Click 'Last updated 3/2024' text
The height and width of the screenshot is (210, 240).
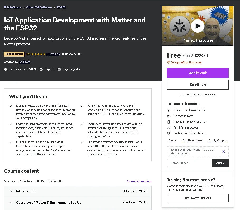click(x=22, y=69)
